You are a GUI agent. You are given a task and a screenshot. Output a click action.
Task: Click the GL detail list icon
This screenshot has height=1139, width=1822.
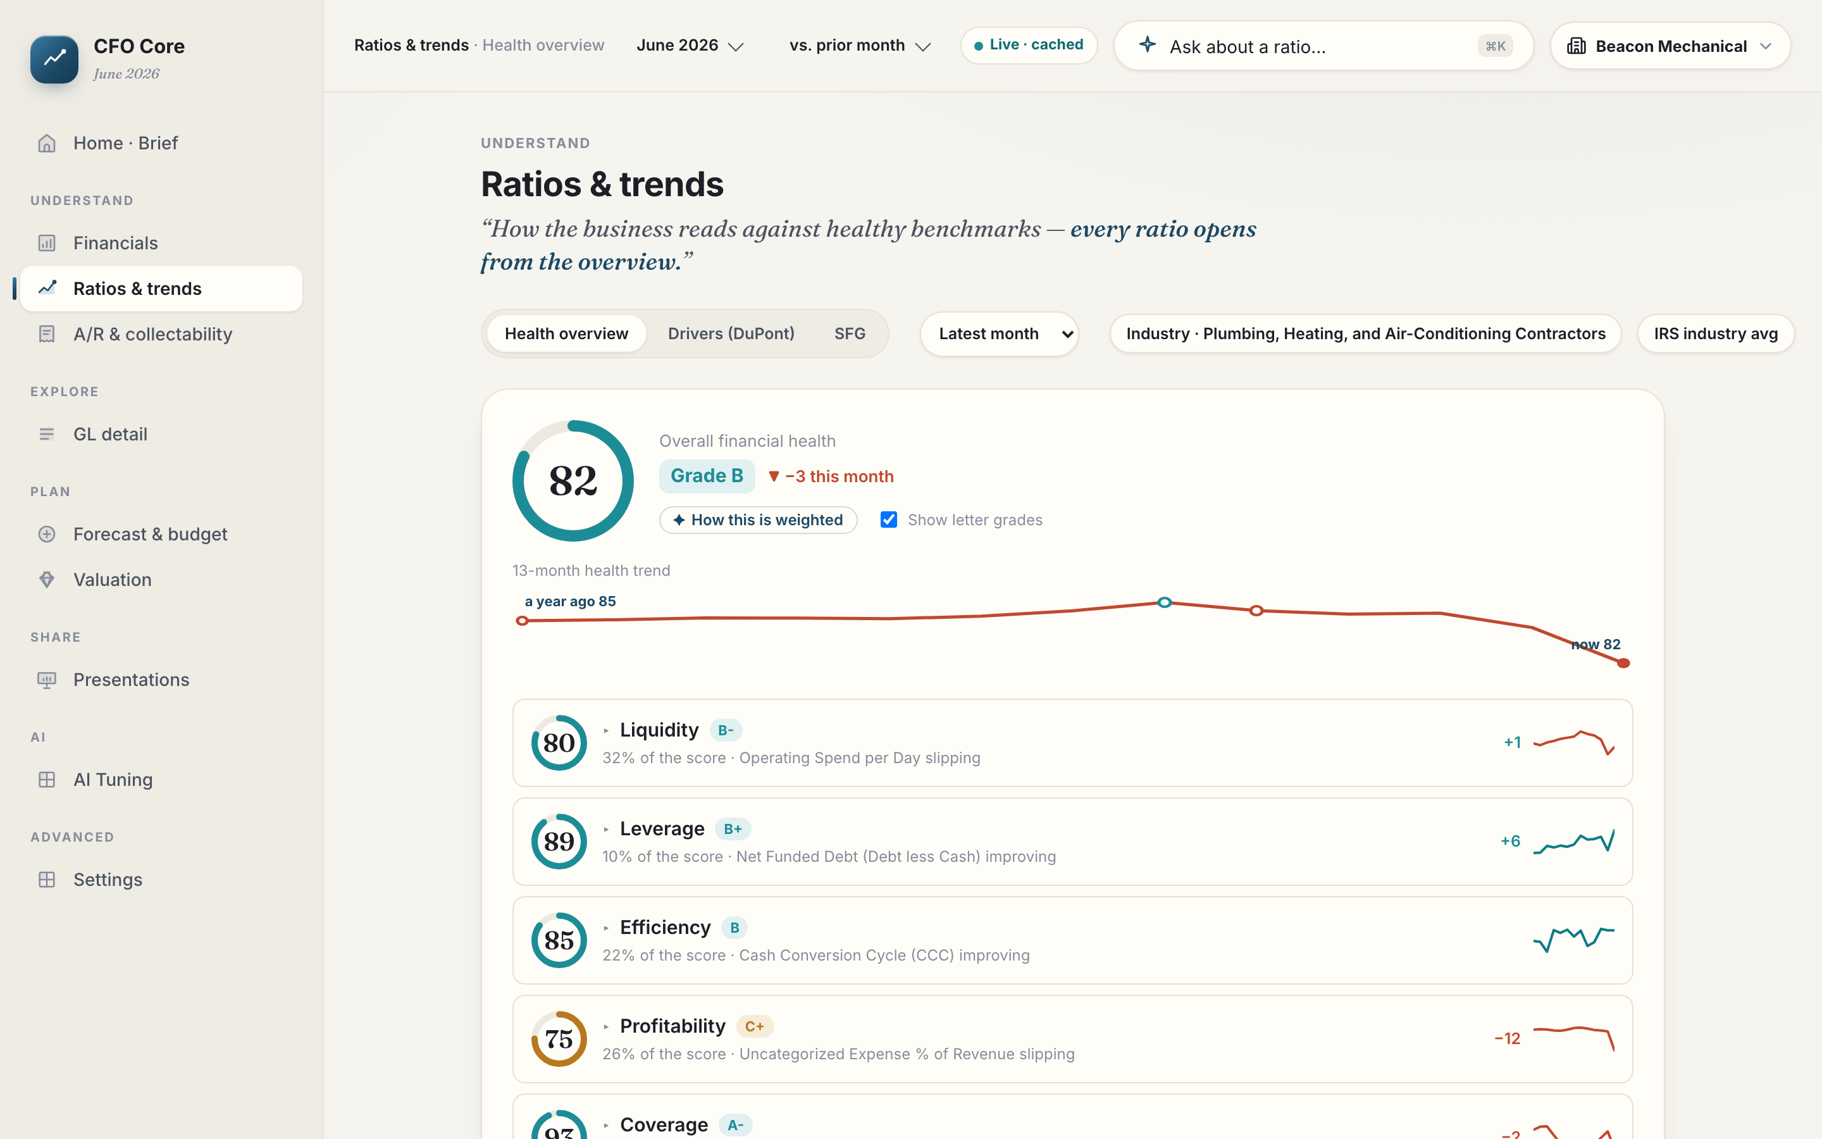(47, 435)
